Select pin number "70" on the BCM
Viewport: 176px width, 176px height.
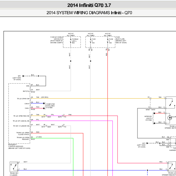32,90
